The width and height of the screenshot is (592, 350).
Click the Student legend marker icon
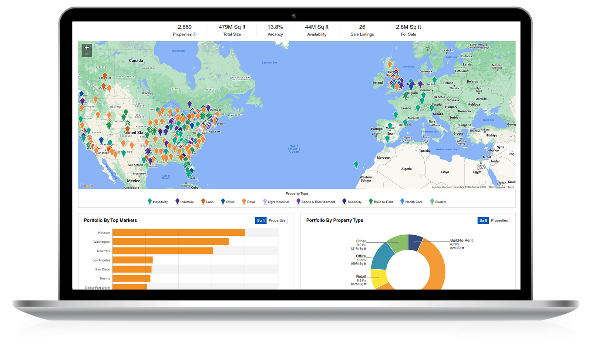(432, 202)
